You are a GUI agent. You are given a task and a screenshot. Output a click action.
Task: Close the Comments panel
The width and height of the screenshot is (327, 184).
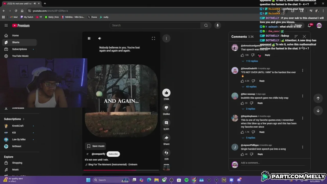pyautogui.click(x=304, y=37)
